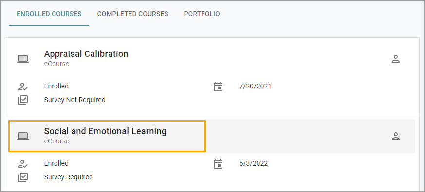Image resolution: width=425 pixels, height=192 pixels.
Task: Click the enrolled-user icon under Appraisal Calibration
Action: [x=23, y=87]
